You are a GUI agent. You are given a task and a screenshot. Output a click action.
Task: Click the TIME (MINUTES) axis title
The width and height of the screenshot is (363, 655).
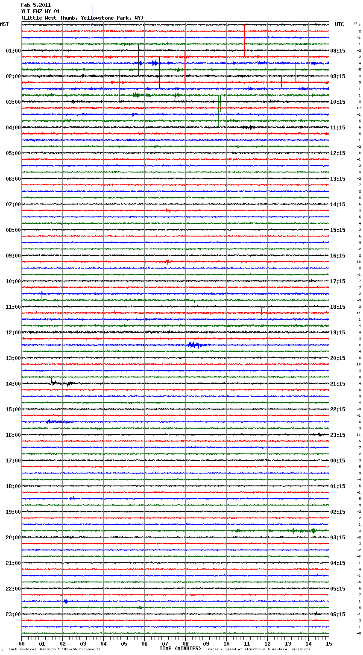pos(180,649)
